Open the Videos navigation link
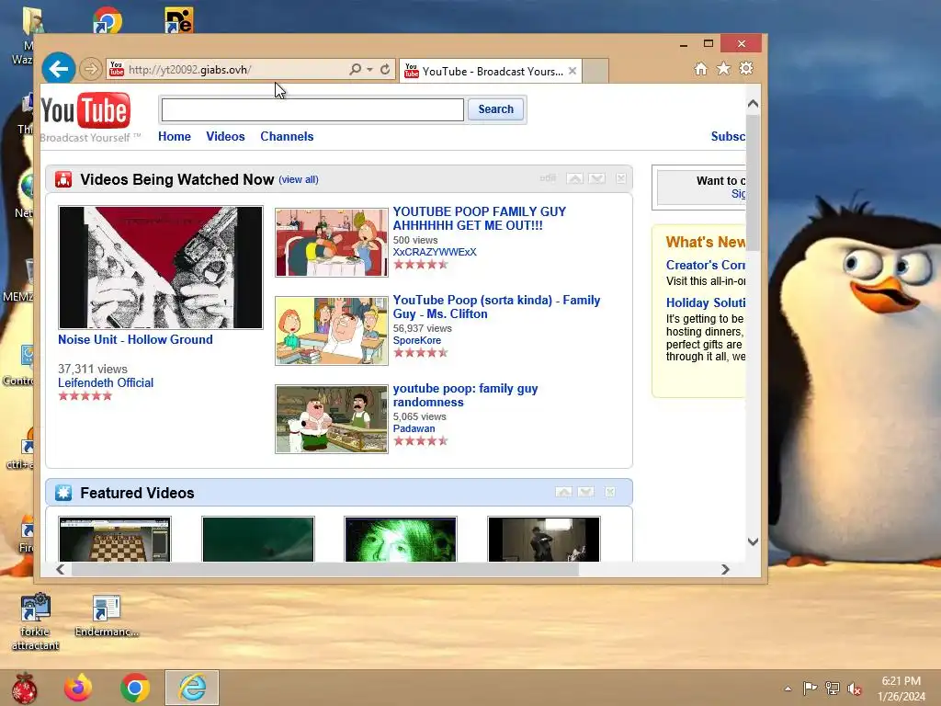 pyautogui.click(x=226, y=136)
